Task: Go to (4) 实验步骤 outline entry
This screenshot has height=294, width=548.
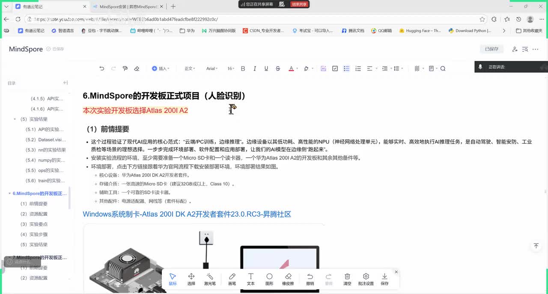Action: [34, 235]
